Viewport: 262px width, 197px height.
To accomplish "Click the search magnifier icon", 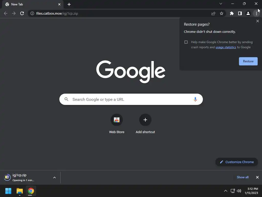I will click(x=67, y=99).
